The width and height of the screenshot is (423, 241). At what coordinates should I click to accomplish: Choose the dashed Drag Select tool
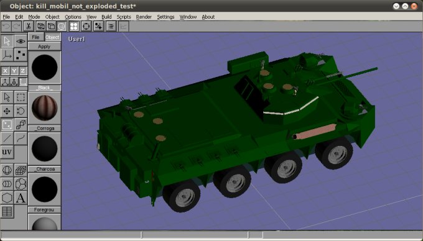pyautogui.click(x=21, y=98)
